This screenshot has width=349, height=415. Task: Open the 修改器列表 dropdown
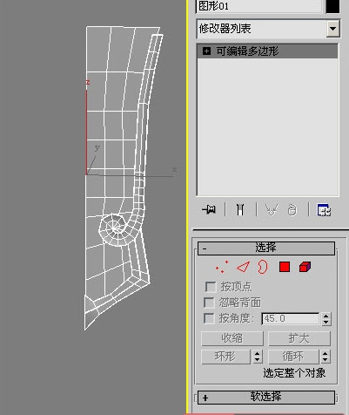[333, 29]
